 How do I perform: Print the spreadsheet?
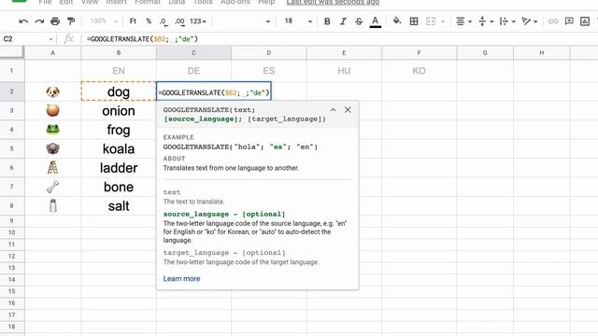pyautogui.click(x=55, y=21)
